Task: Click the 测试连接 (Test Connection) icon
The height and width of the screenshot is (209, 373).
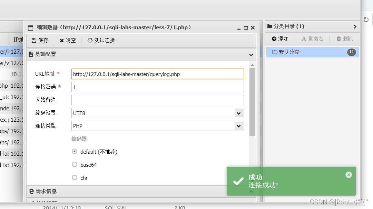Action: tap(90, 40)
